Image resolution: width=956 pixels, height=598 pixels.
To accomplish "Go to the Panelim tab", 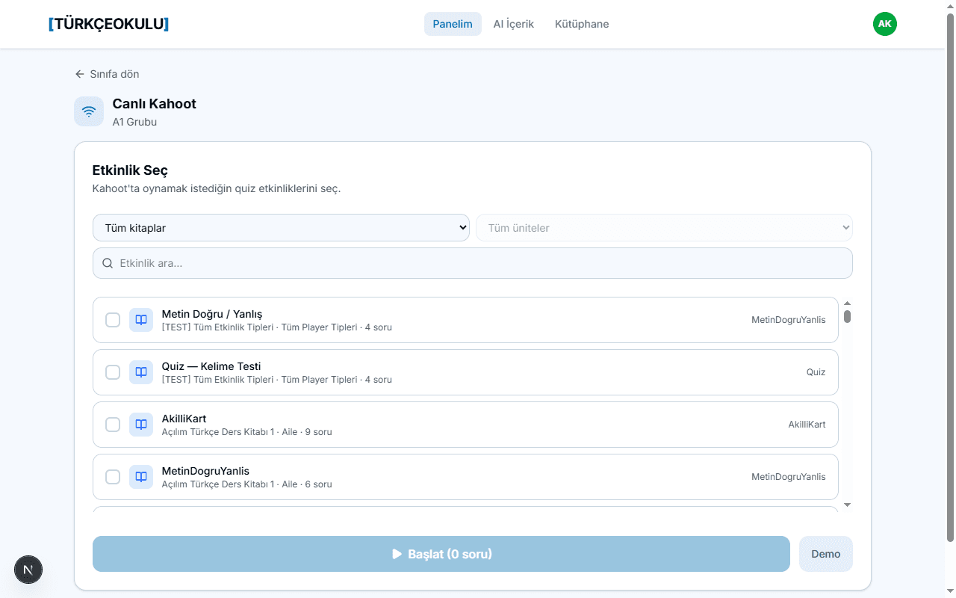I will (453, 24).
